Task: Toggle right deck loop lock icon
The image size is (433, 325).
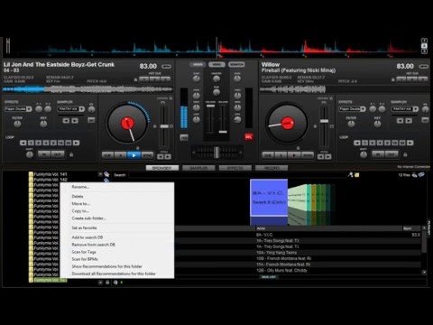Action: [x=405, y=154]
